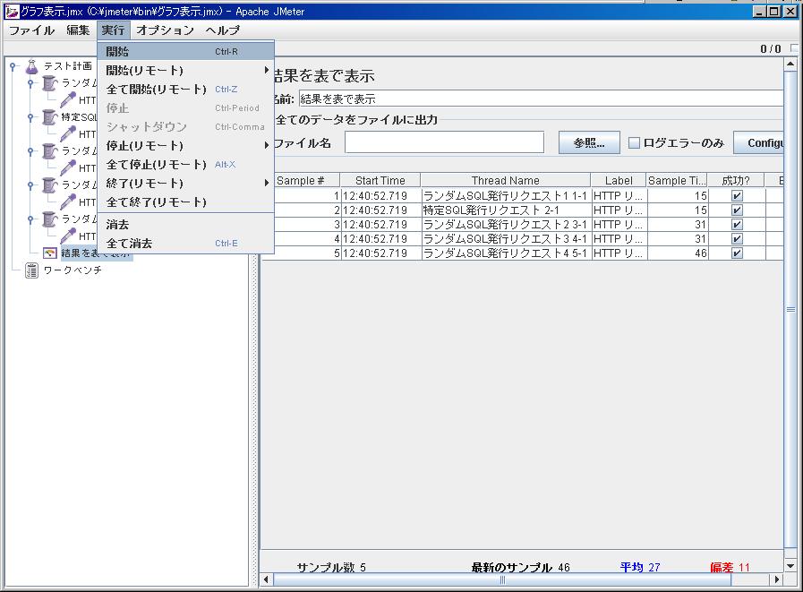Viewport: 803px width, 592px height.
Task: Click the JMeter title bar app icon
Action: point(12,12)
